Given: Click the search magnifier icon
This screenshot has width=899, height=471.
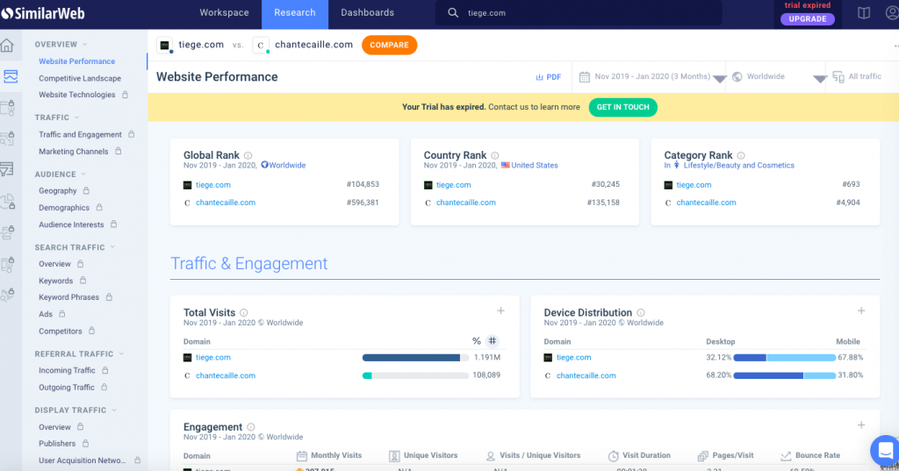Looking at the screenshot, I should 453,12.
